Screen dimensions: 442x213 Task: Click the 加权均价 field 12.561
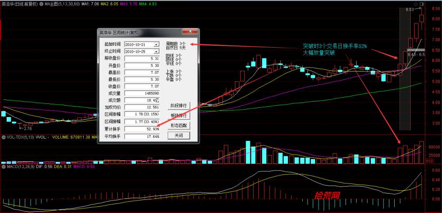click(x=142, y=107)
